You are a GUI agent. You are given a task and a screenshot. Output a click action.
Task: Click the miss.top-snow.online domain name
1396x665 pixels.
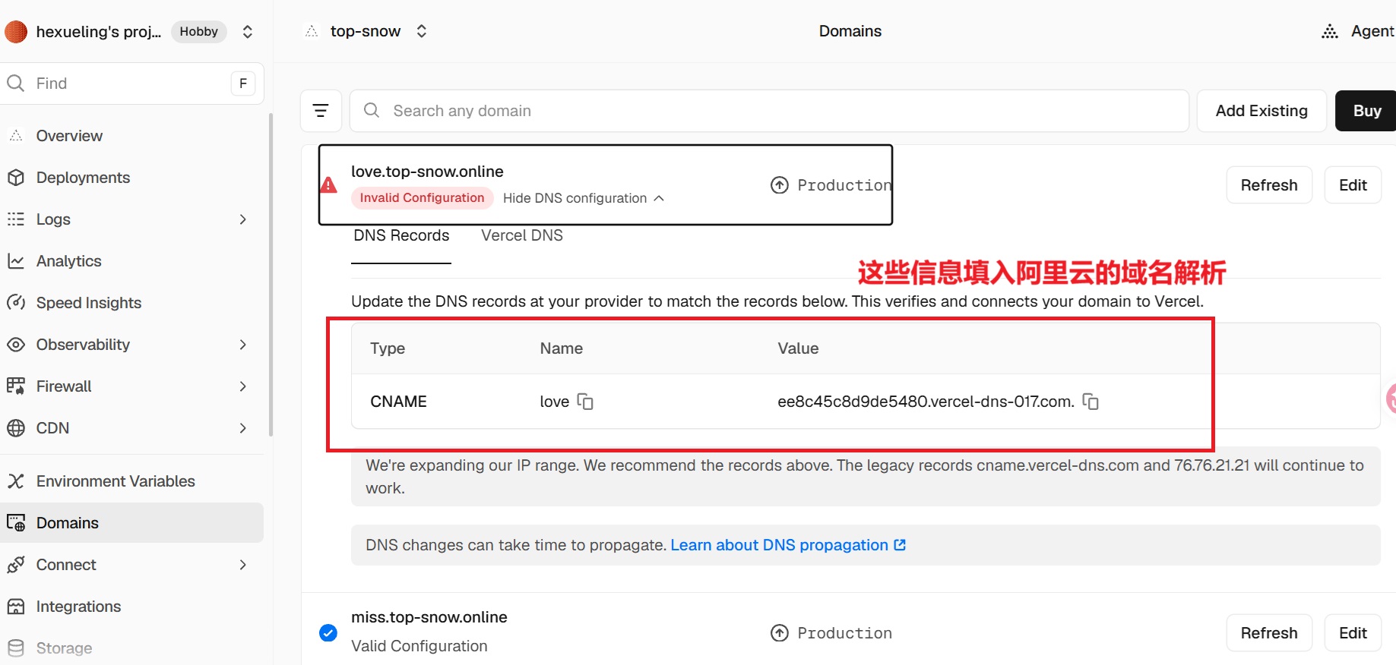(429, 617)
